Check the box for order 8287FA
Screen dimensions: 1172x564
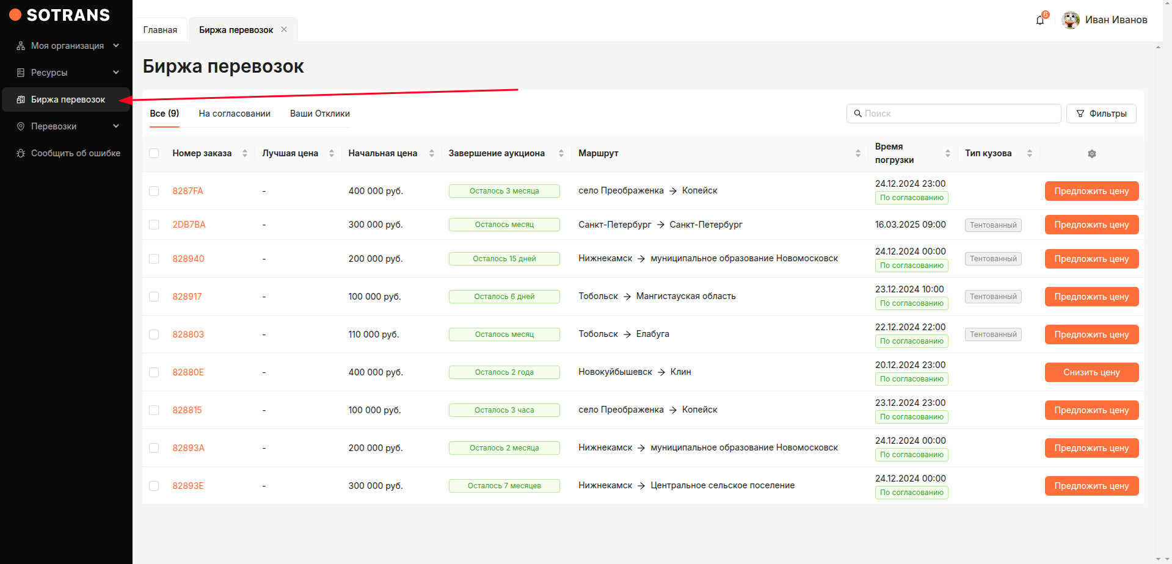(x=154, y=191)
